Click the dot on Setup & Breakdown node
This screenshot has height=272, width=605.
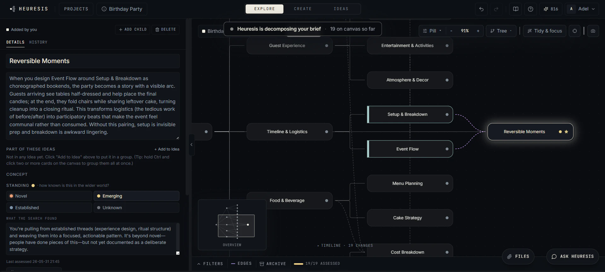pyautogui.click(x=447, y=114)
